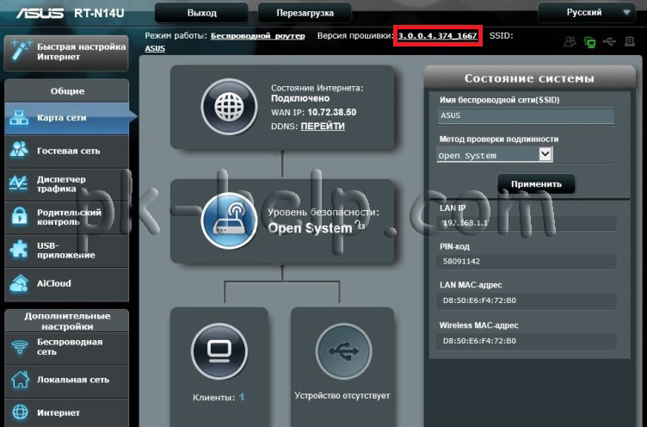Follow the DDNS ПЕРЕЙТИ link
647x427 pixels.
pos(323,127)
